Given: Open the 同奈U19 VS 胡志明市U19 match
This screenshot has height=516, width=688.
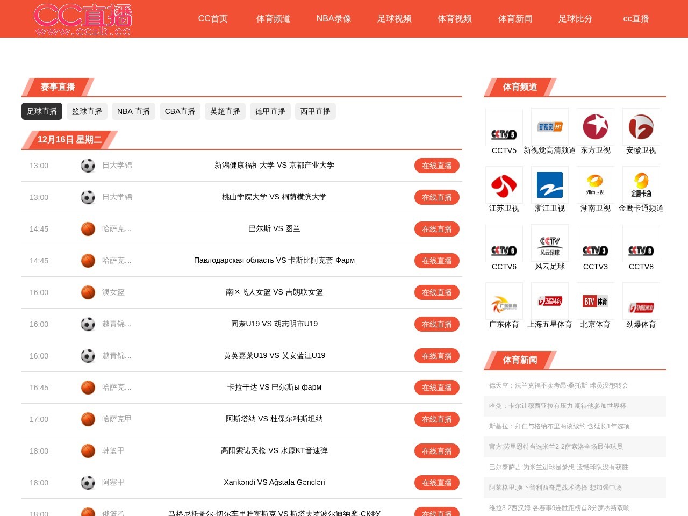Looking at the screenshot, I should [x=274, y=324].
